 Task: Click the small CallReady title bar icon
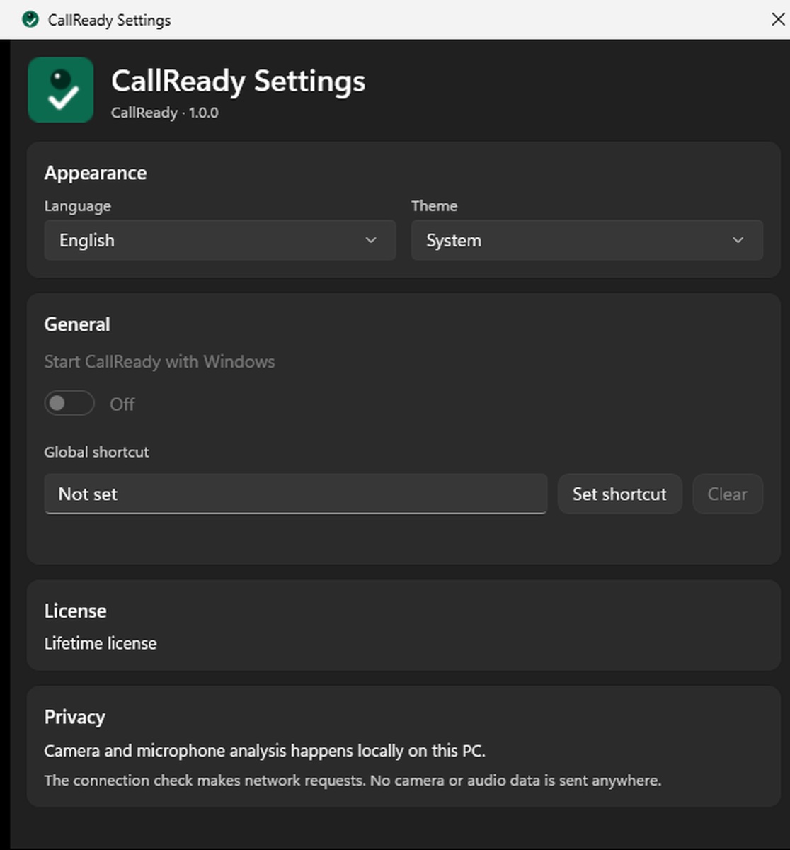30,19
